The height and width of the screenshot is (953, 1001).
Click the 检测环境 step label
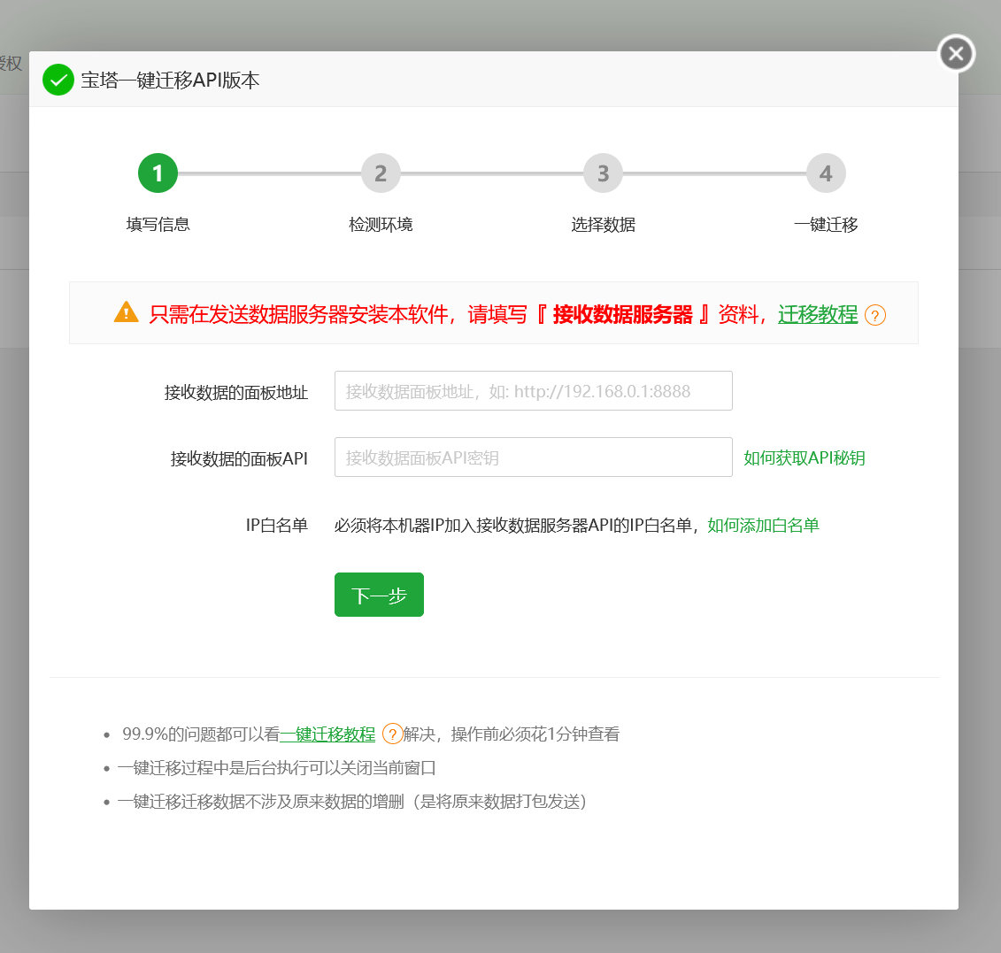point(381,225)
